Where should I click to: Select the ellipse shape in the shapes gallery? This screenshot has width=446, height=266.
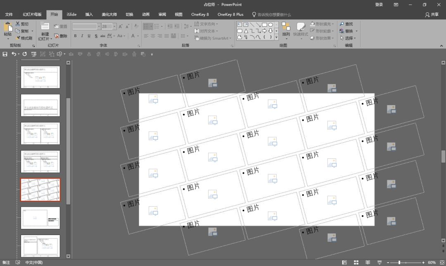(x=270, y=25)
